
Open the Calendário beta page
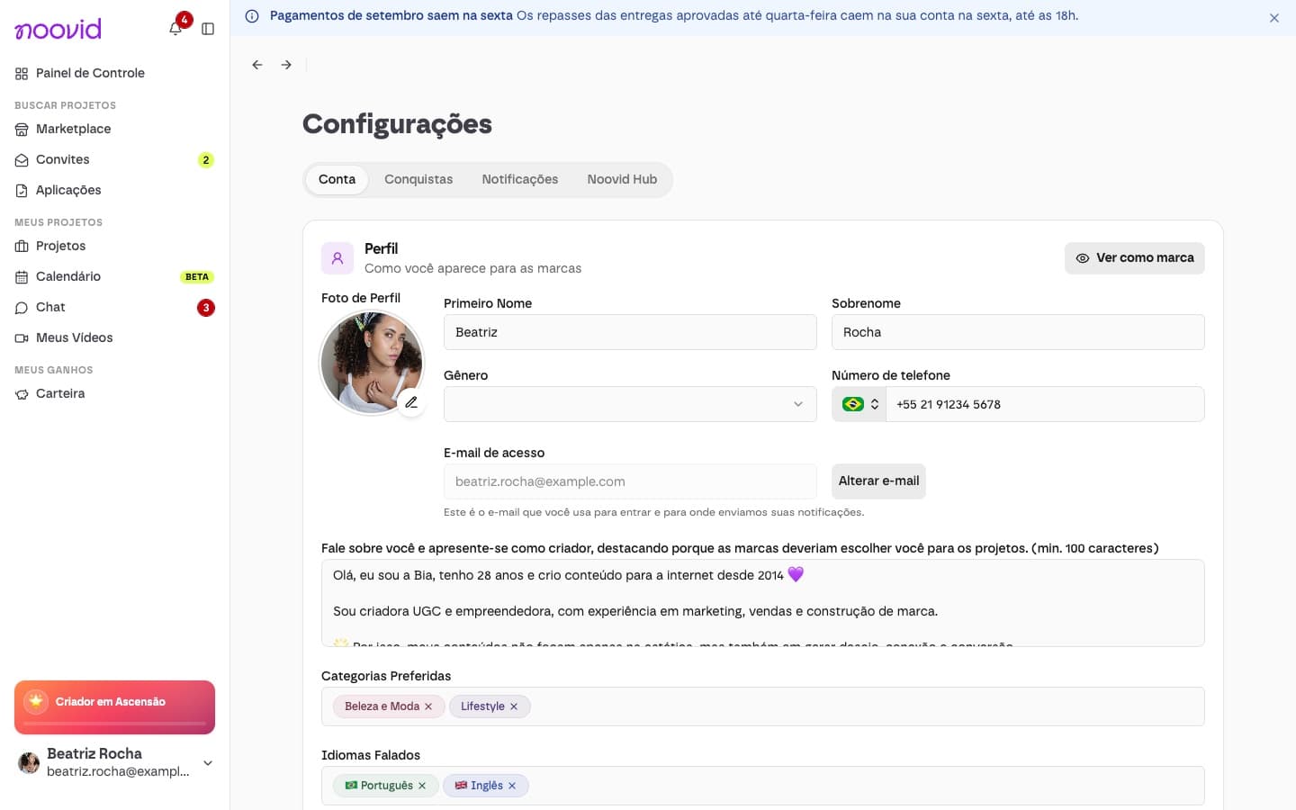click(114, 276)
